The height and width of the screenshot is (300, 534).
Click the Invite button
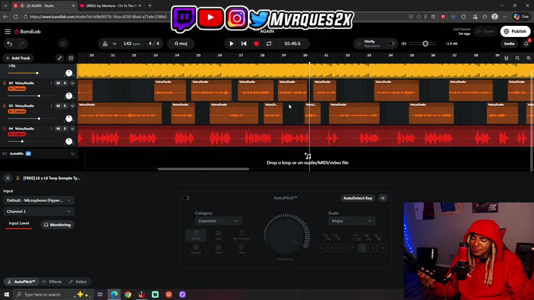(509, 43)
